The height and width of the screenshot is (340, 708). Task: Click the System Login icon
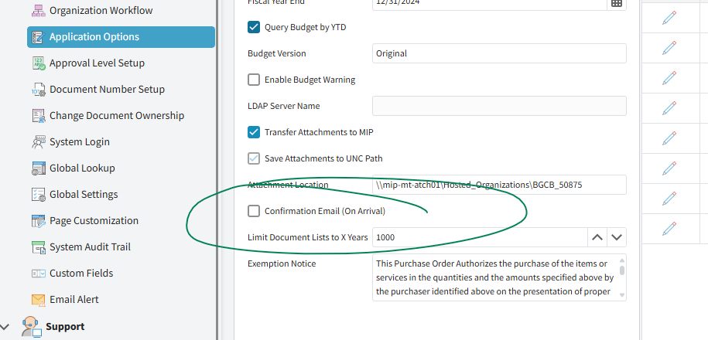tap(38, 142)
